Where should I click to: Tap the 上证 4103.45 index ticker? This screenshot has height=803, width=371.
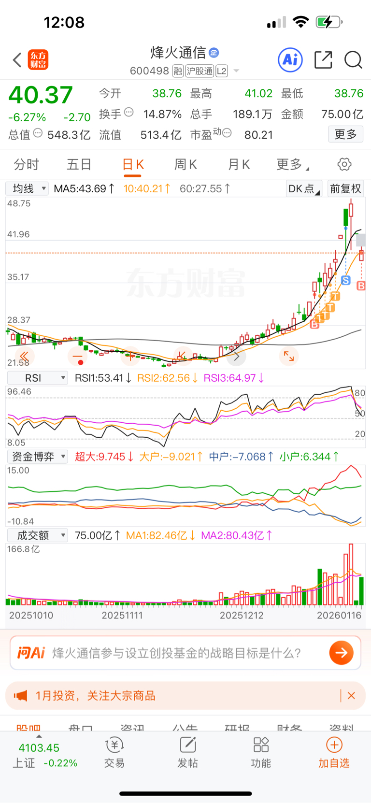45,755
